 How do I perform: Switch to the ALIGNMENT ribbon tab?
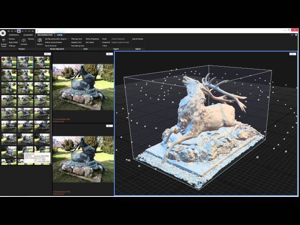pos(28,35)
